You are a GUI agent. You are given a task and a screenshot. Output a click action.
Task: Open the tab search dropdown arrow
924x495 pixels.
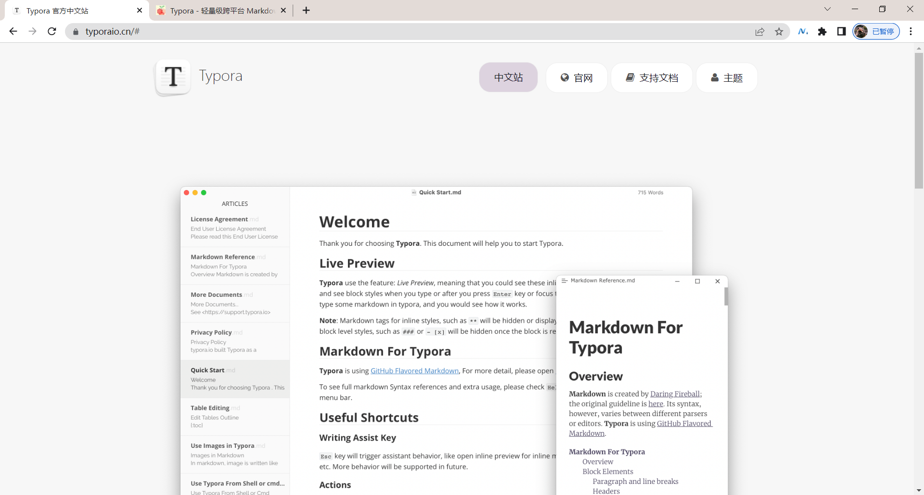tap(827, 9)
